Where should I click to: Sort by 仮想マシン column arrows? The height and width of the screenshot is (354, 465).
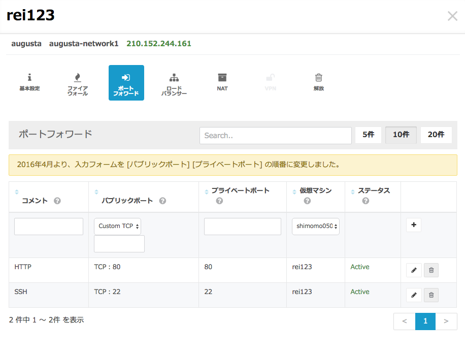pyautogui.click(x=294, y=192)
